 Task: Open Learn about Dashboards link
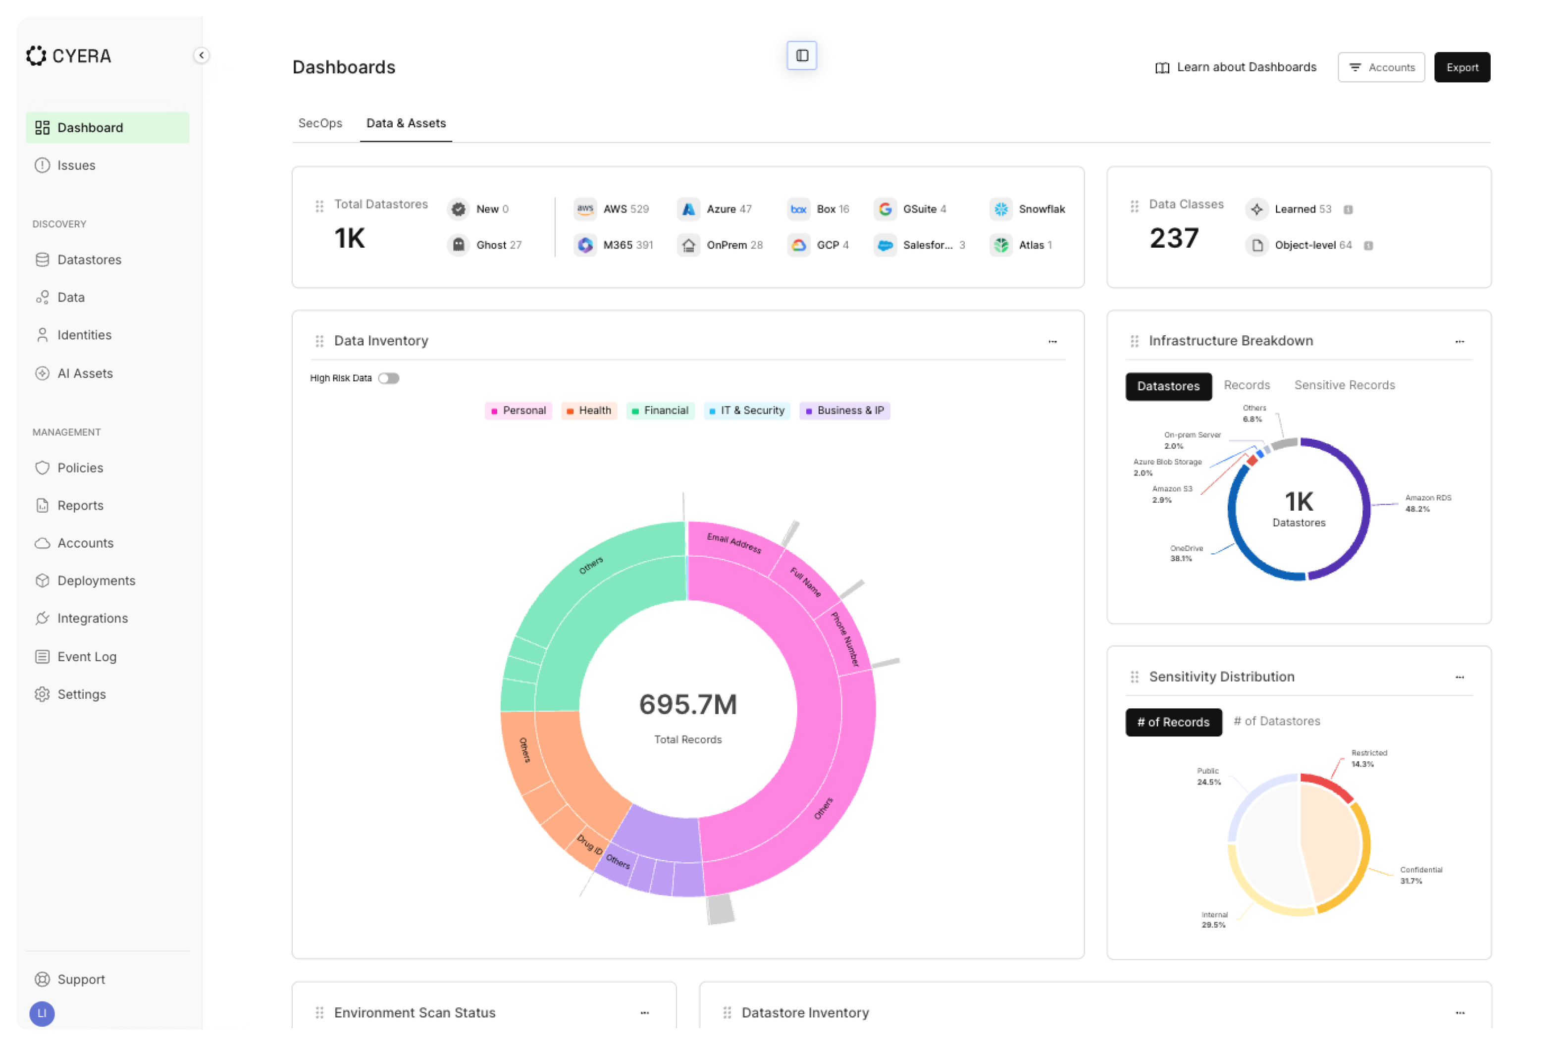tap(1236, 67)
